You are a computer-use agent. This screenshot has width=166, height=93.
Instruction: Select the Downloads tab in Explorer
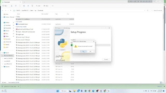coord(11,2)
